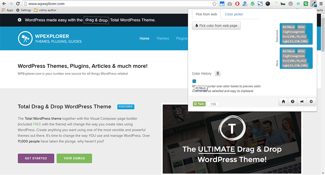This screenshot has width=325, height=175.
Task: Reload the current page
Action: tap(18, 4)
